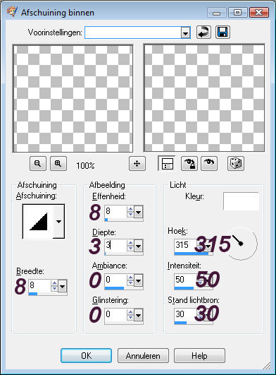This screenshot has width=276, height=375.
Task: Toggle the show/hide previews panel icon
Action: click(167, 164)
